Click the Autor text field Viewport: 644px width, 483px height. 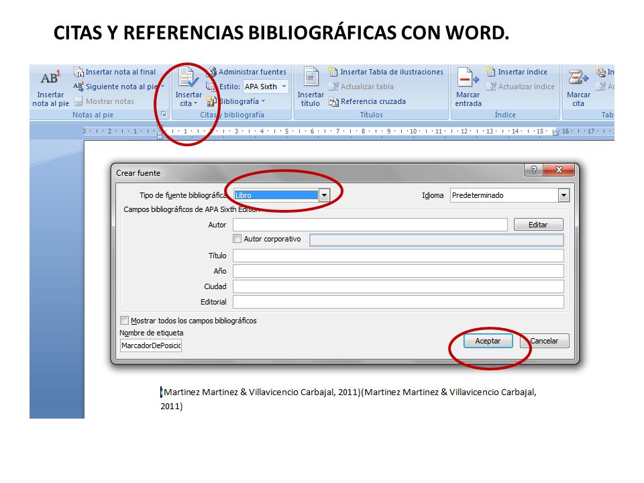[370, 225]
